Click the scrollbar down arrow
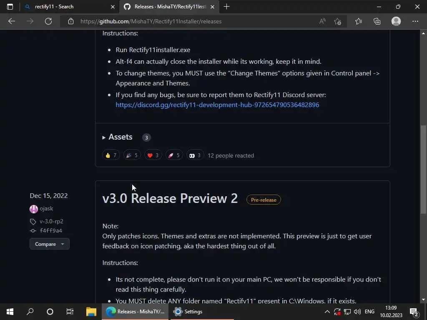The width and height of the screenshot is (427, 320). tap(423, 300)
